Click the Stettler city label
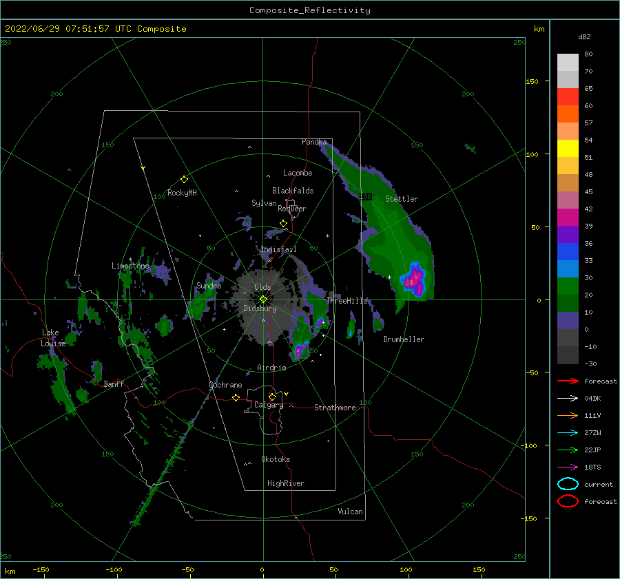Screen dimensions: 620x579 402,199
